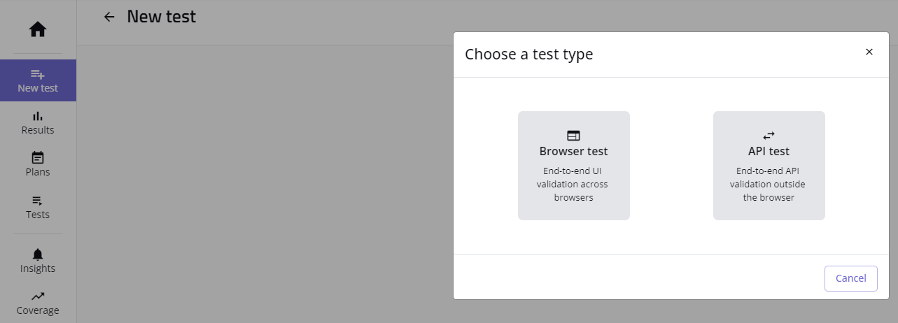
Task: Close the Choose a test type dialog
Action: [869, 52]
